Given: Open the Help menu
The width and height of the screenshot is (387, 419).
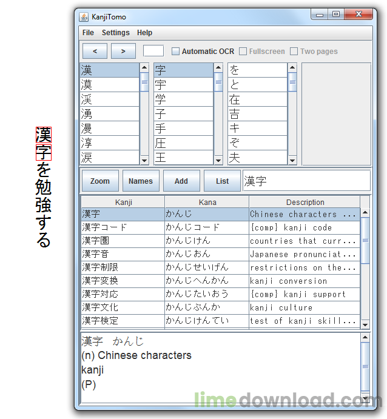Looking at the screenshot, I should (x=144, y=33).
